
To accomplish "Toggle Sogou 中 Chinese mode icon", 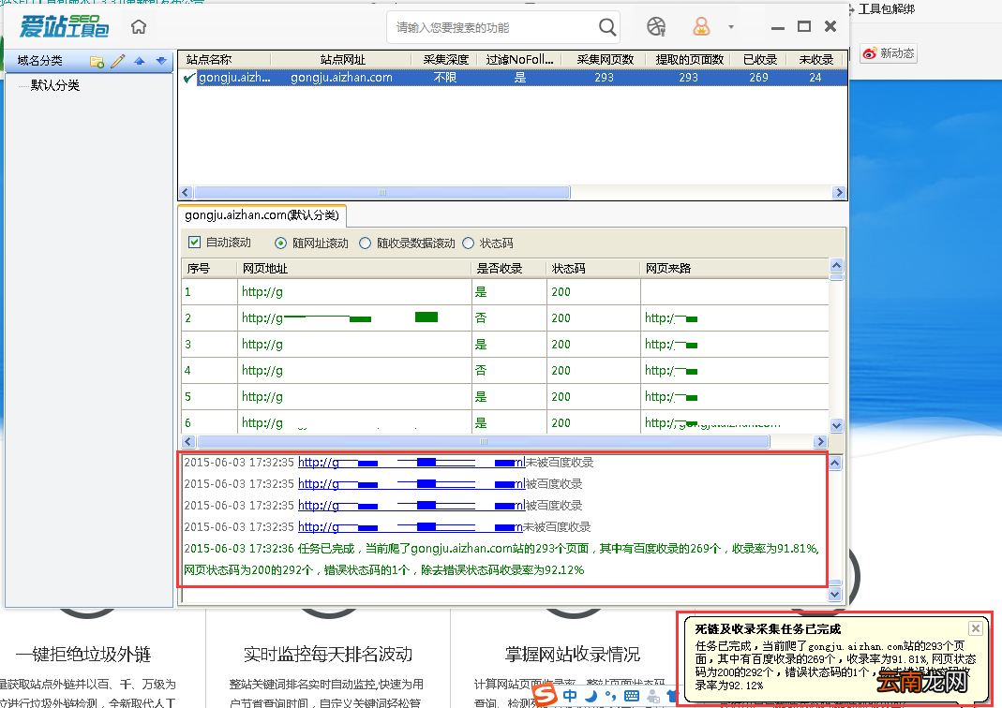I will 570,696.
